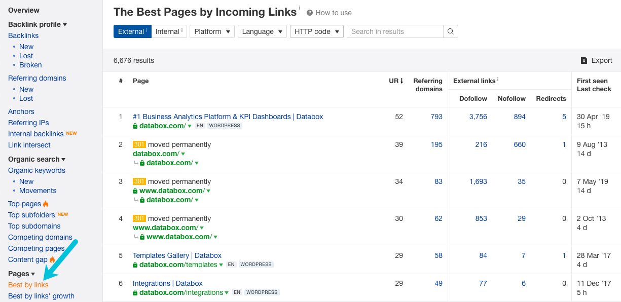Click 195 referring domains value

[436, 144]
